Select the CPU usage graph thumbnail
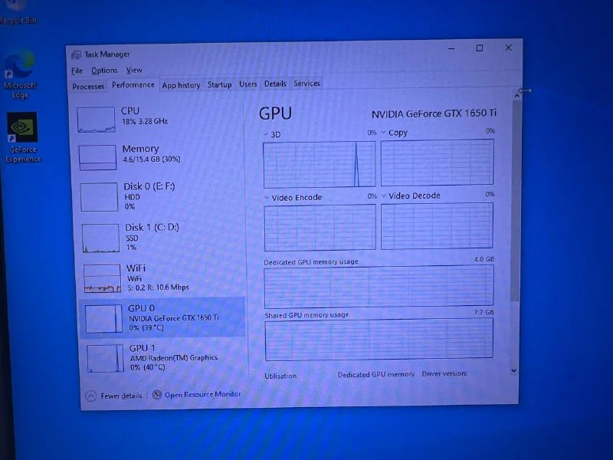 click(x=97, y=120)
